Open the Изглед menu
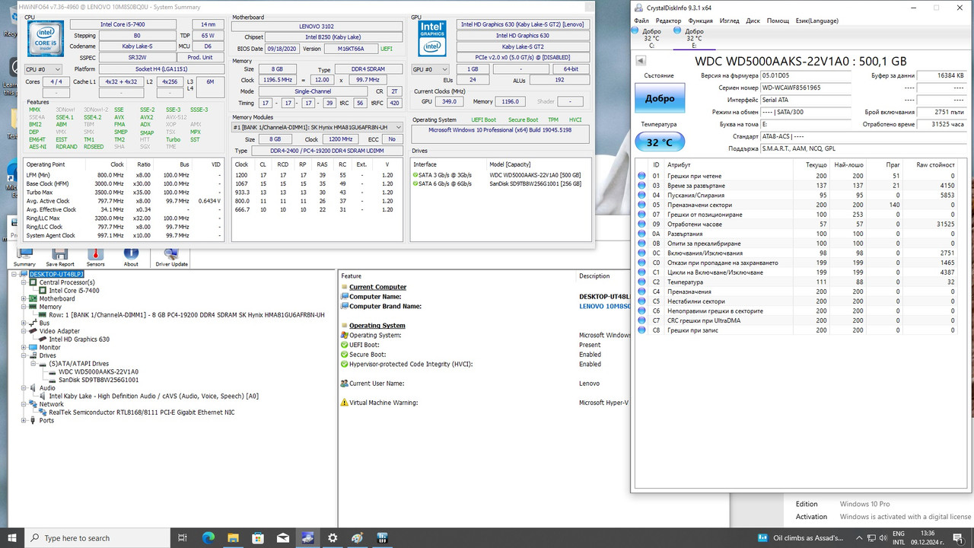 (729, 21)
